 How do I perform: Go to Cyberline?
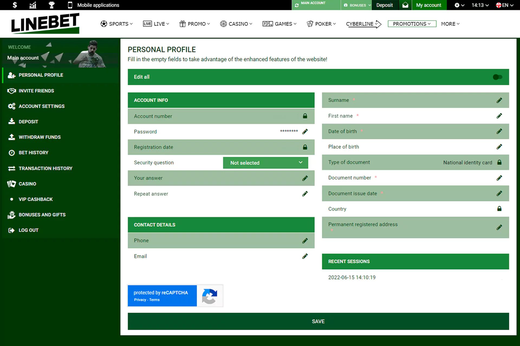click(x=363, y=24)
